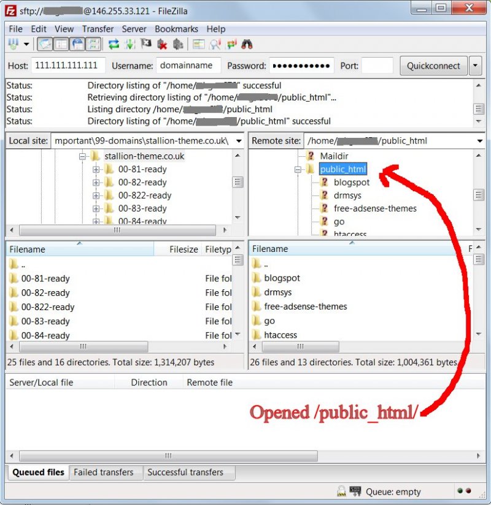Click the Quickconnect button
Viewport: 491px width, 505px height.
[x=433, y=66]
